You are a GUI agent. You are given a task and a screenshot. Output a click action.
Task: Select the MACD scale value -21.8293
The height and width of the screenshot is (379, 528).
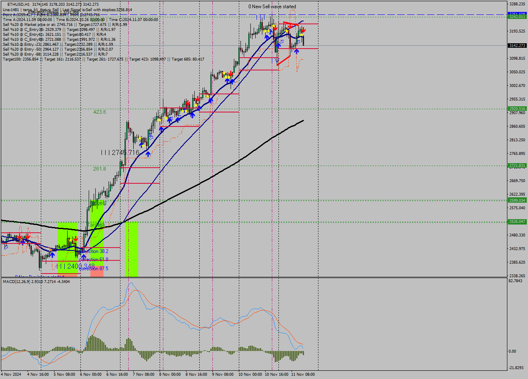516,368
